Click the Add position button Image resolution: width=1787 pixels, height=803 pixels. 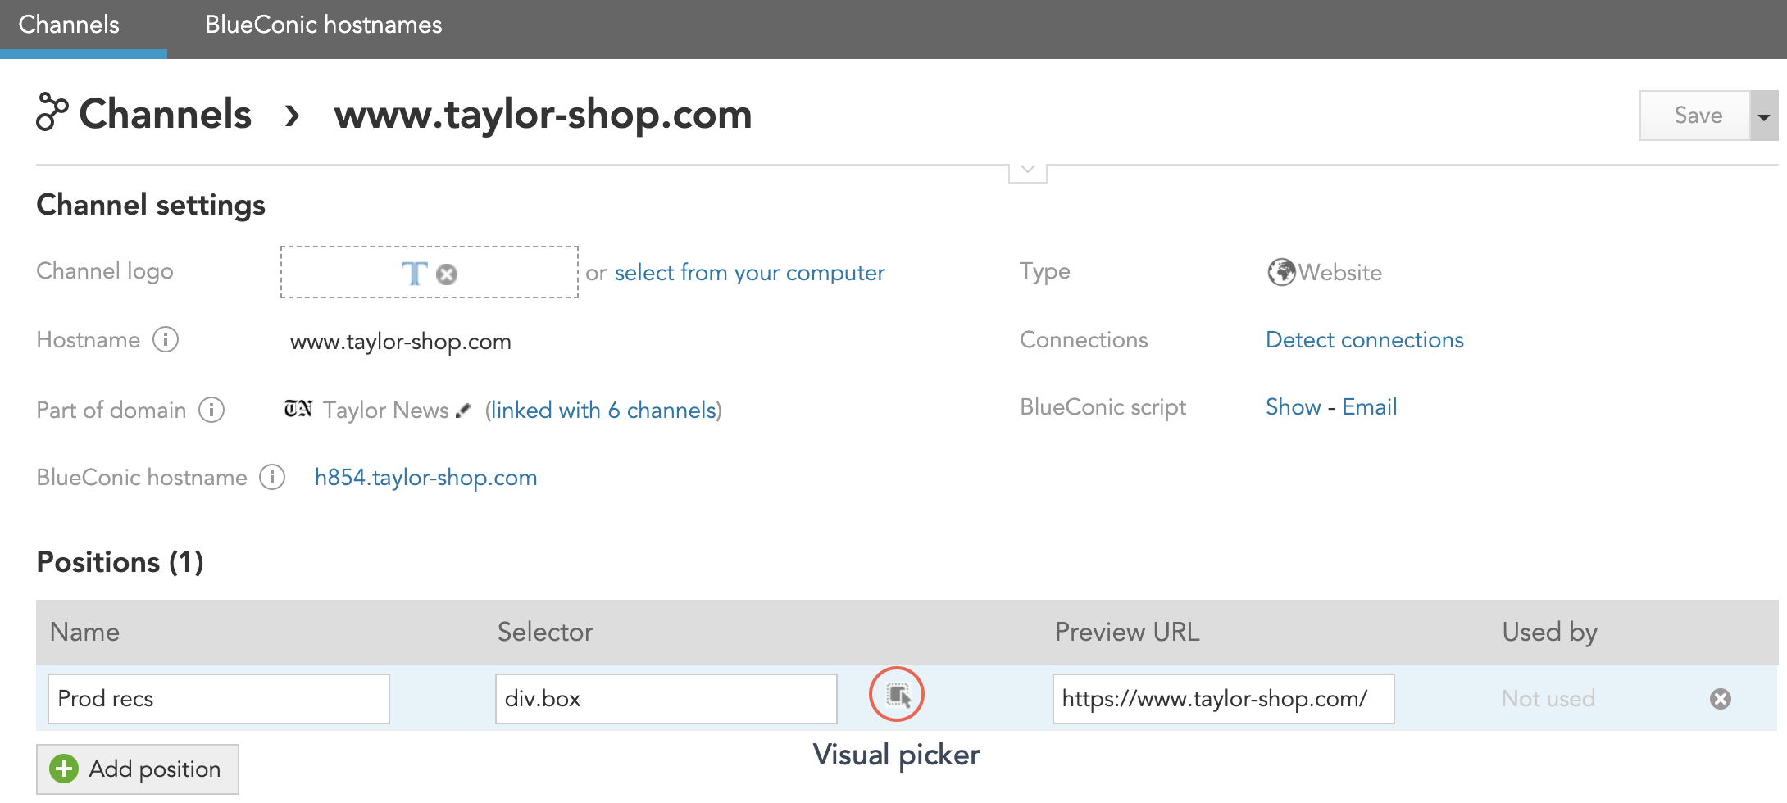click(x=138, y=769)
